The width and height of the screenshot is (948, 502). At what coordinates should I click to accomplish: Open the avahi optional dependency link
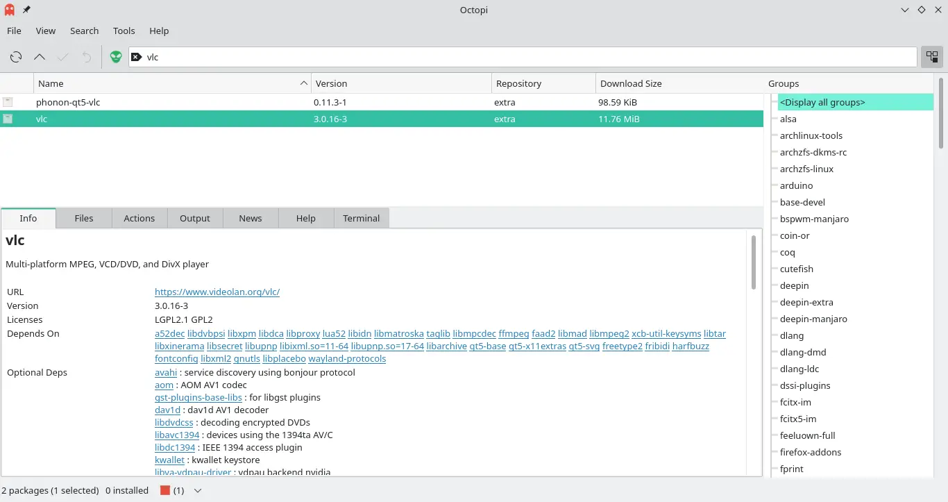click(x=166, y=373)
